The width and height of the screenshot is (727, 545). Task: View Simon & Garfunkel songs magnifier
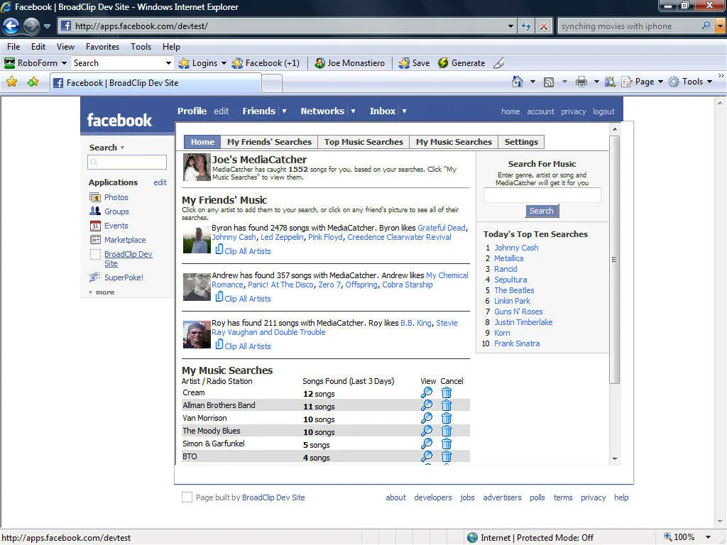[427, 444]
